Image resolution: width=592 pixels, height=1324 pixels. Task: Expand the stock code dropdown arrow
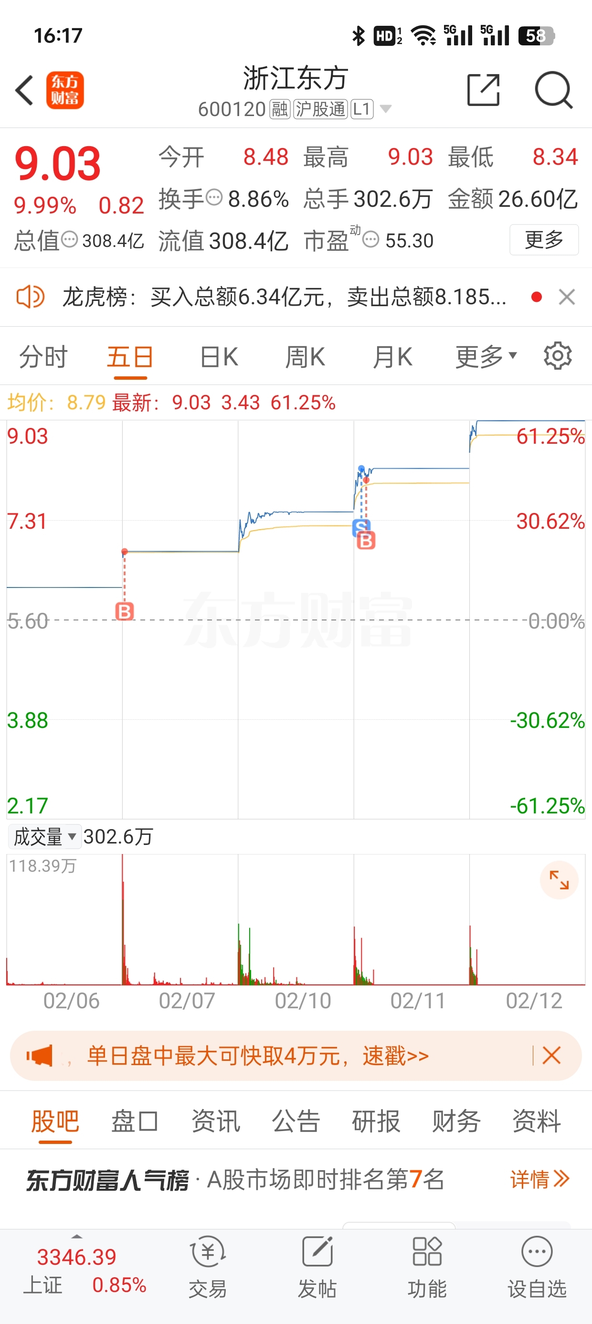(x=385, y=109)
